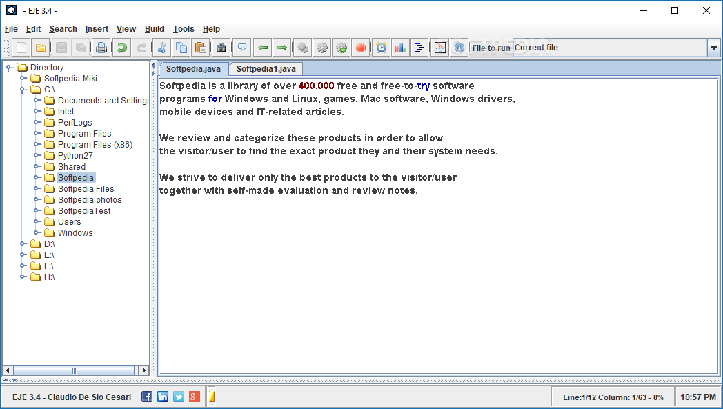The image size is (723, 409).
Task: Open the Tools menu
Action: pyautogui.click(x=184, y=28)
